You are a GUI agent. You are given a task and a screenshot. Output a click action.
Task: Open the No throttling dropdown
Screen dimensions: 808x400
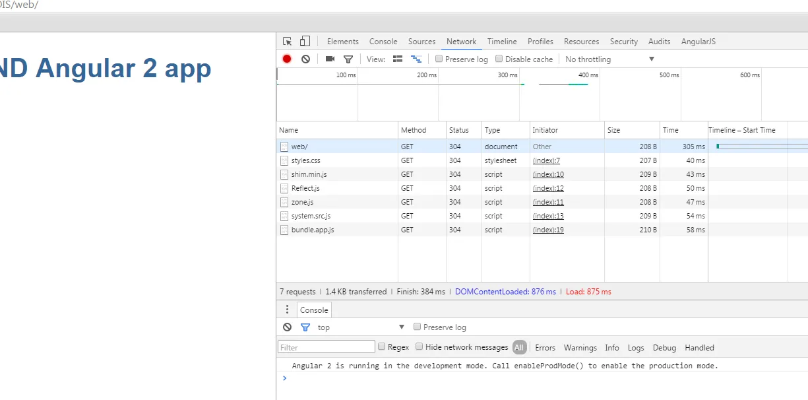pyautogui.click(x=609, y=59)
